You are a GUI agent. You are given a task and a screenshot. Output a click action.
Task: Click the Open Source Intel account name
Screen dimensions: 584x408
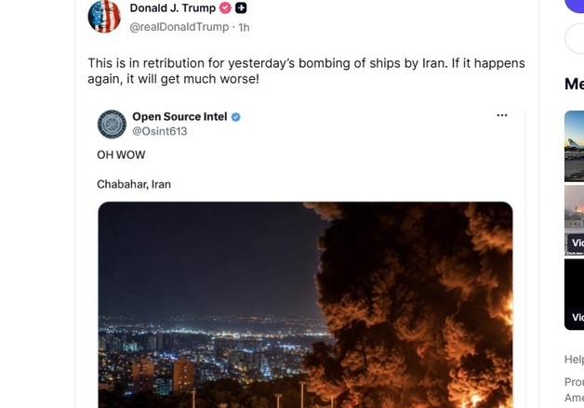[x=179, y=117]
